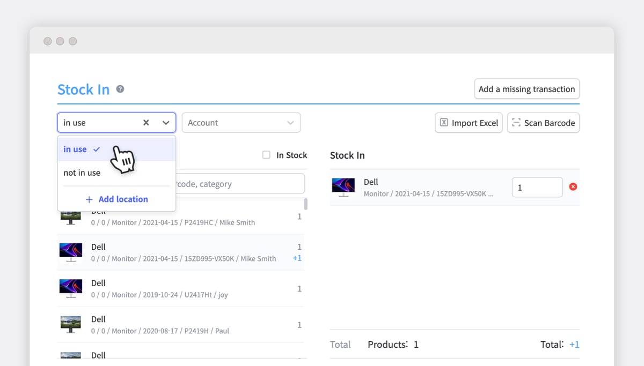Click the quantity input showing 1
Viewport: 644px width, 366px height.
pyautogui.click(x=537, y=186)
